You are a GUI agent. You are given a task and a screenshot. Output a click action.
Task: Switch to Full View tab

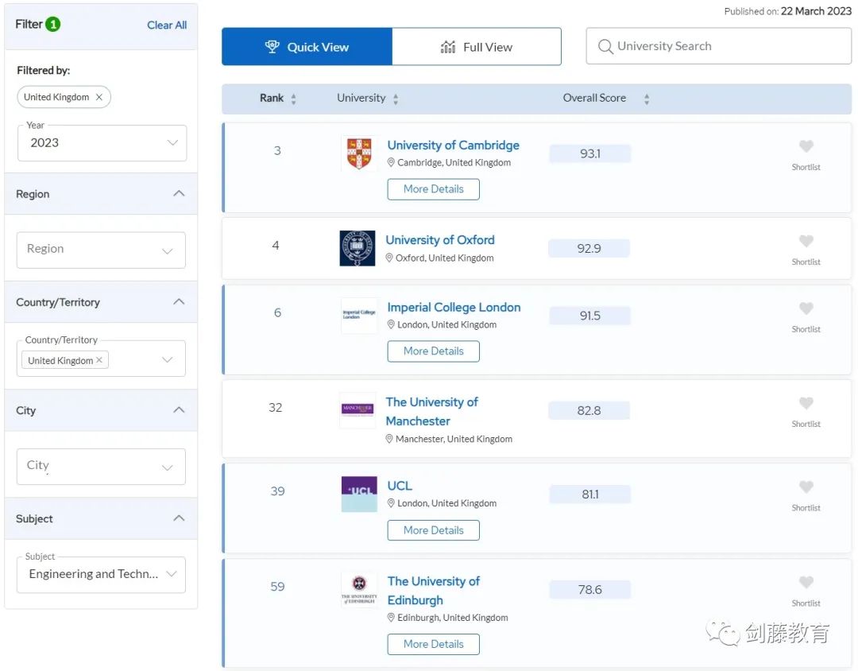(x=477, y=47)
